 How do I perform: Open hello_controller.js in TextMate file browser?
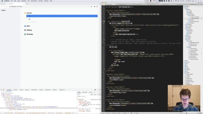[195, 17]
